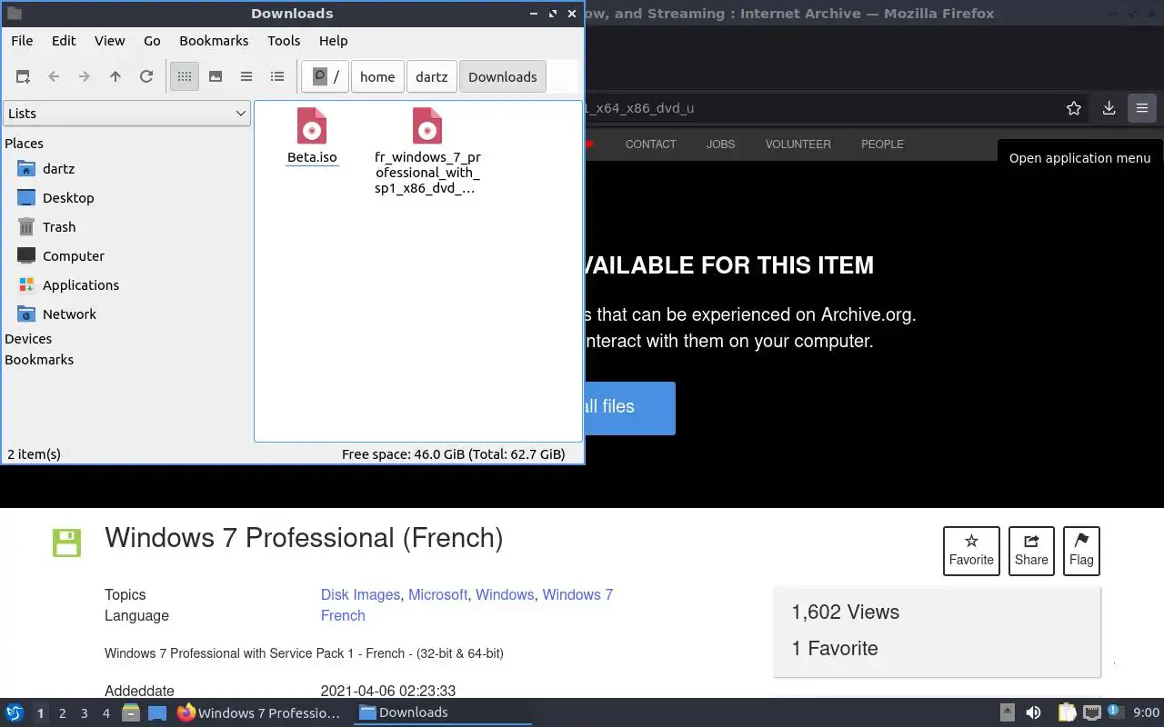Collapse the Places section header
Viewport: 1164px width, 727px height.
click(24, 144)
